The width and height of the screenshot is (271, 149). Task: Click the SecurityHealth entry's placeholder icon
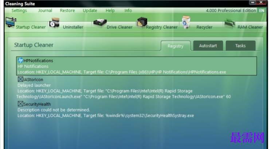pos(20,104)
